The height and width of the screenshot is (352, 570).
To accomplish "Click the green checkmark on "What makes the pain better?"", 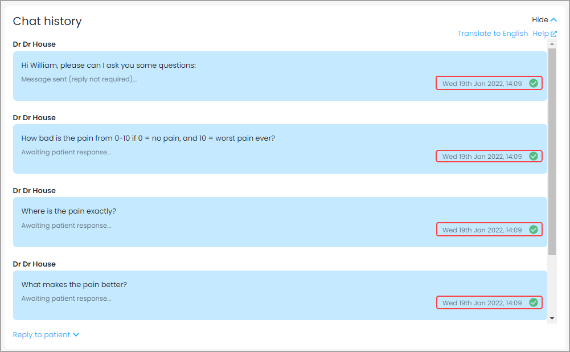I will [x=534, y=302].
